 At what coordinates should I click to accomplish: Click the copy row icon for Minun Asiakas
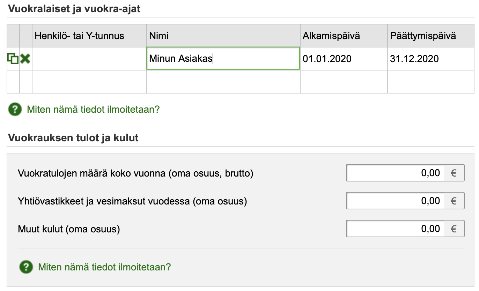13,59
